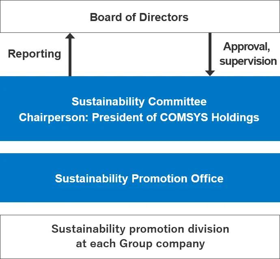Click the word Committee in the blue box

click(177, 101)
